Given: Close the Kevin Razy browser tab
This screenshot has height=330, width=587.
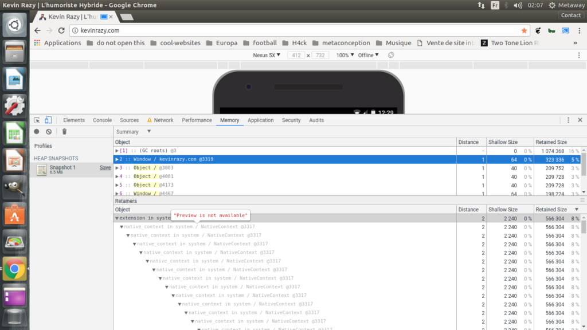Looking at the screenshot, I should coord(111,17).
